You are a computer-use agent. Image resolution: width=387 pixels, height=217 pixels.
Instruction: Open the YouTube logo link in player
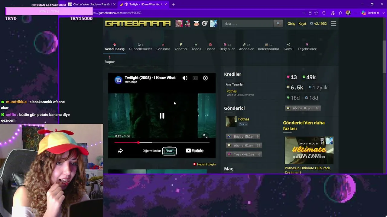(x=194, y=151)
